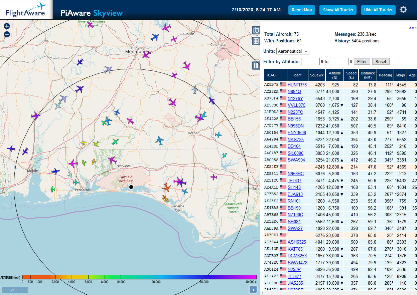Open SWA1478 flight link
417x295 pixels.
297,263
